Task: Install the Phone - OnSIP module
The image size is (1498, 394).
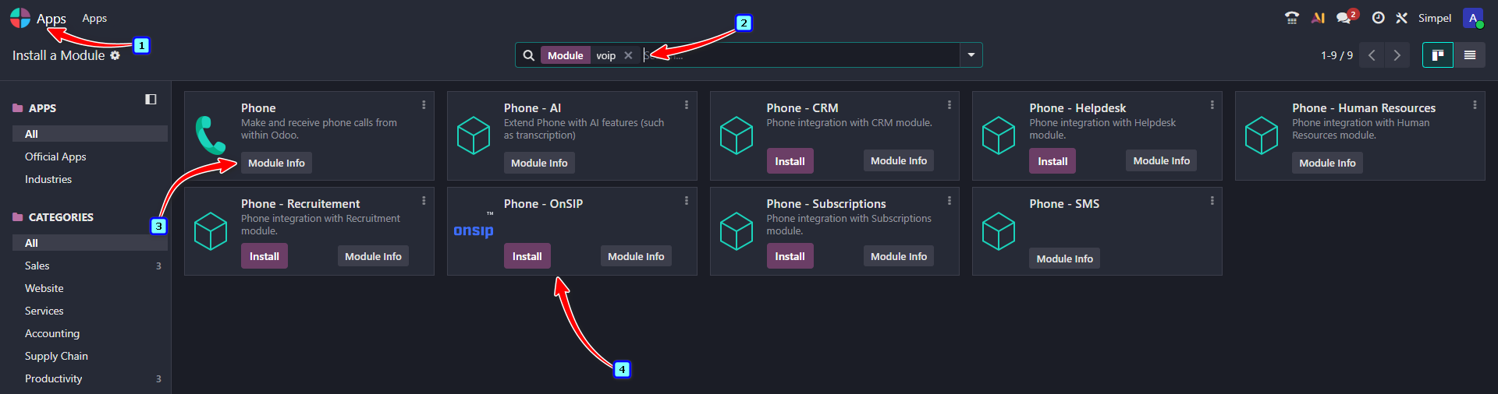Action: [x=527, y=256]
